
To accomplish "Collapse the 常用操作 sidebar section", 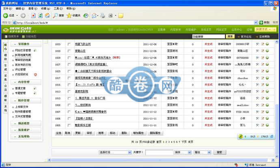I will 26,44.
